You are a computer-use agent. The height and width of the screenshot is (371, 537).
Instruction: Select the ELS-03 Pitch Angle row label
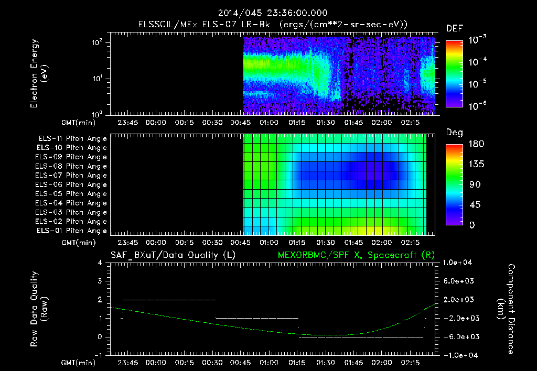tap(71, 213)
